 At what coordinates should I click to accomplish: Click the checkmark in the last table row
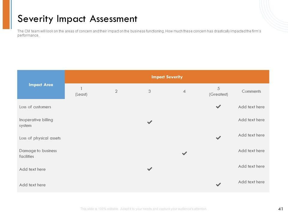(x=218, y=184)
